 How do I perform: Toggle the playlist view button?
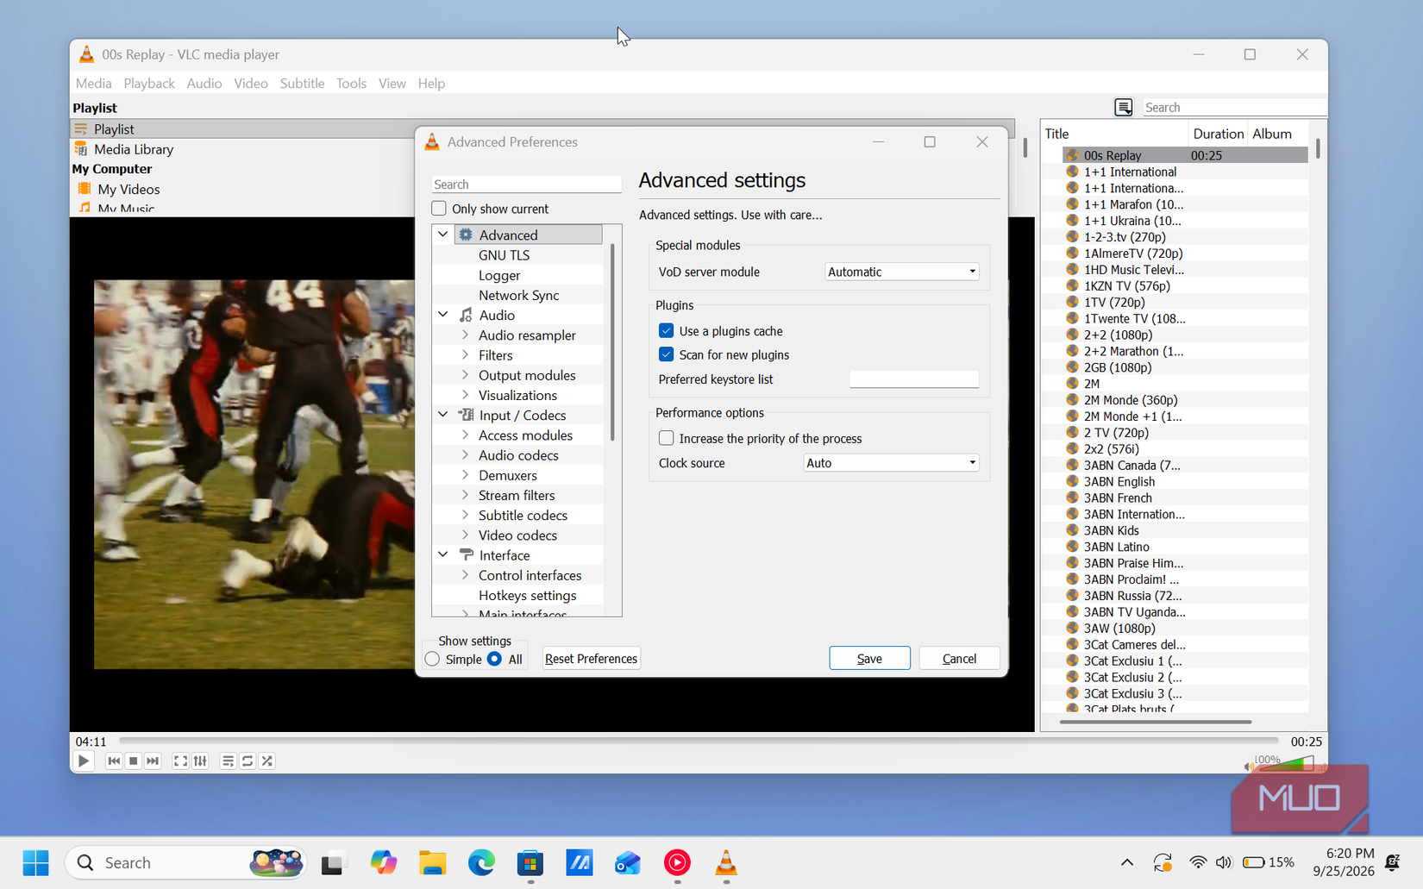point(228,761)
